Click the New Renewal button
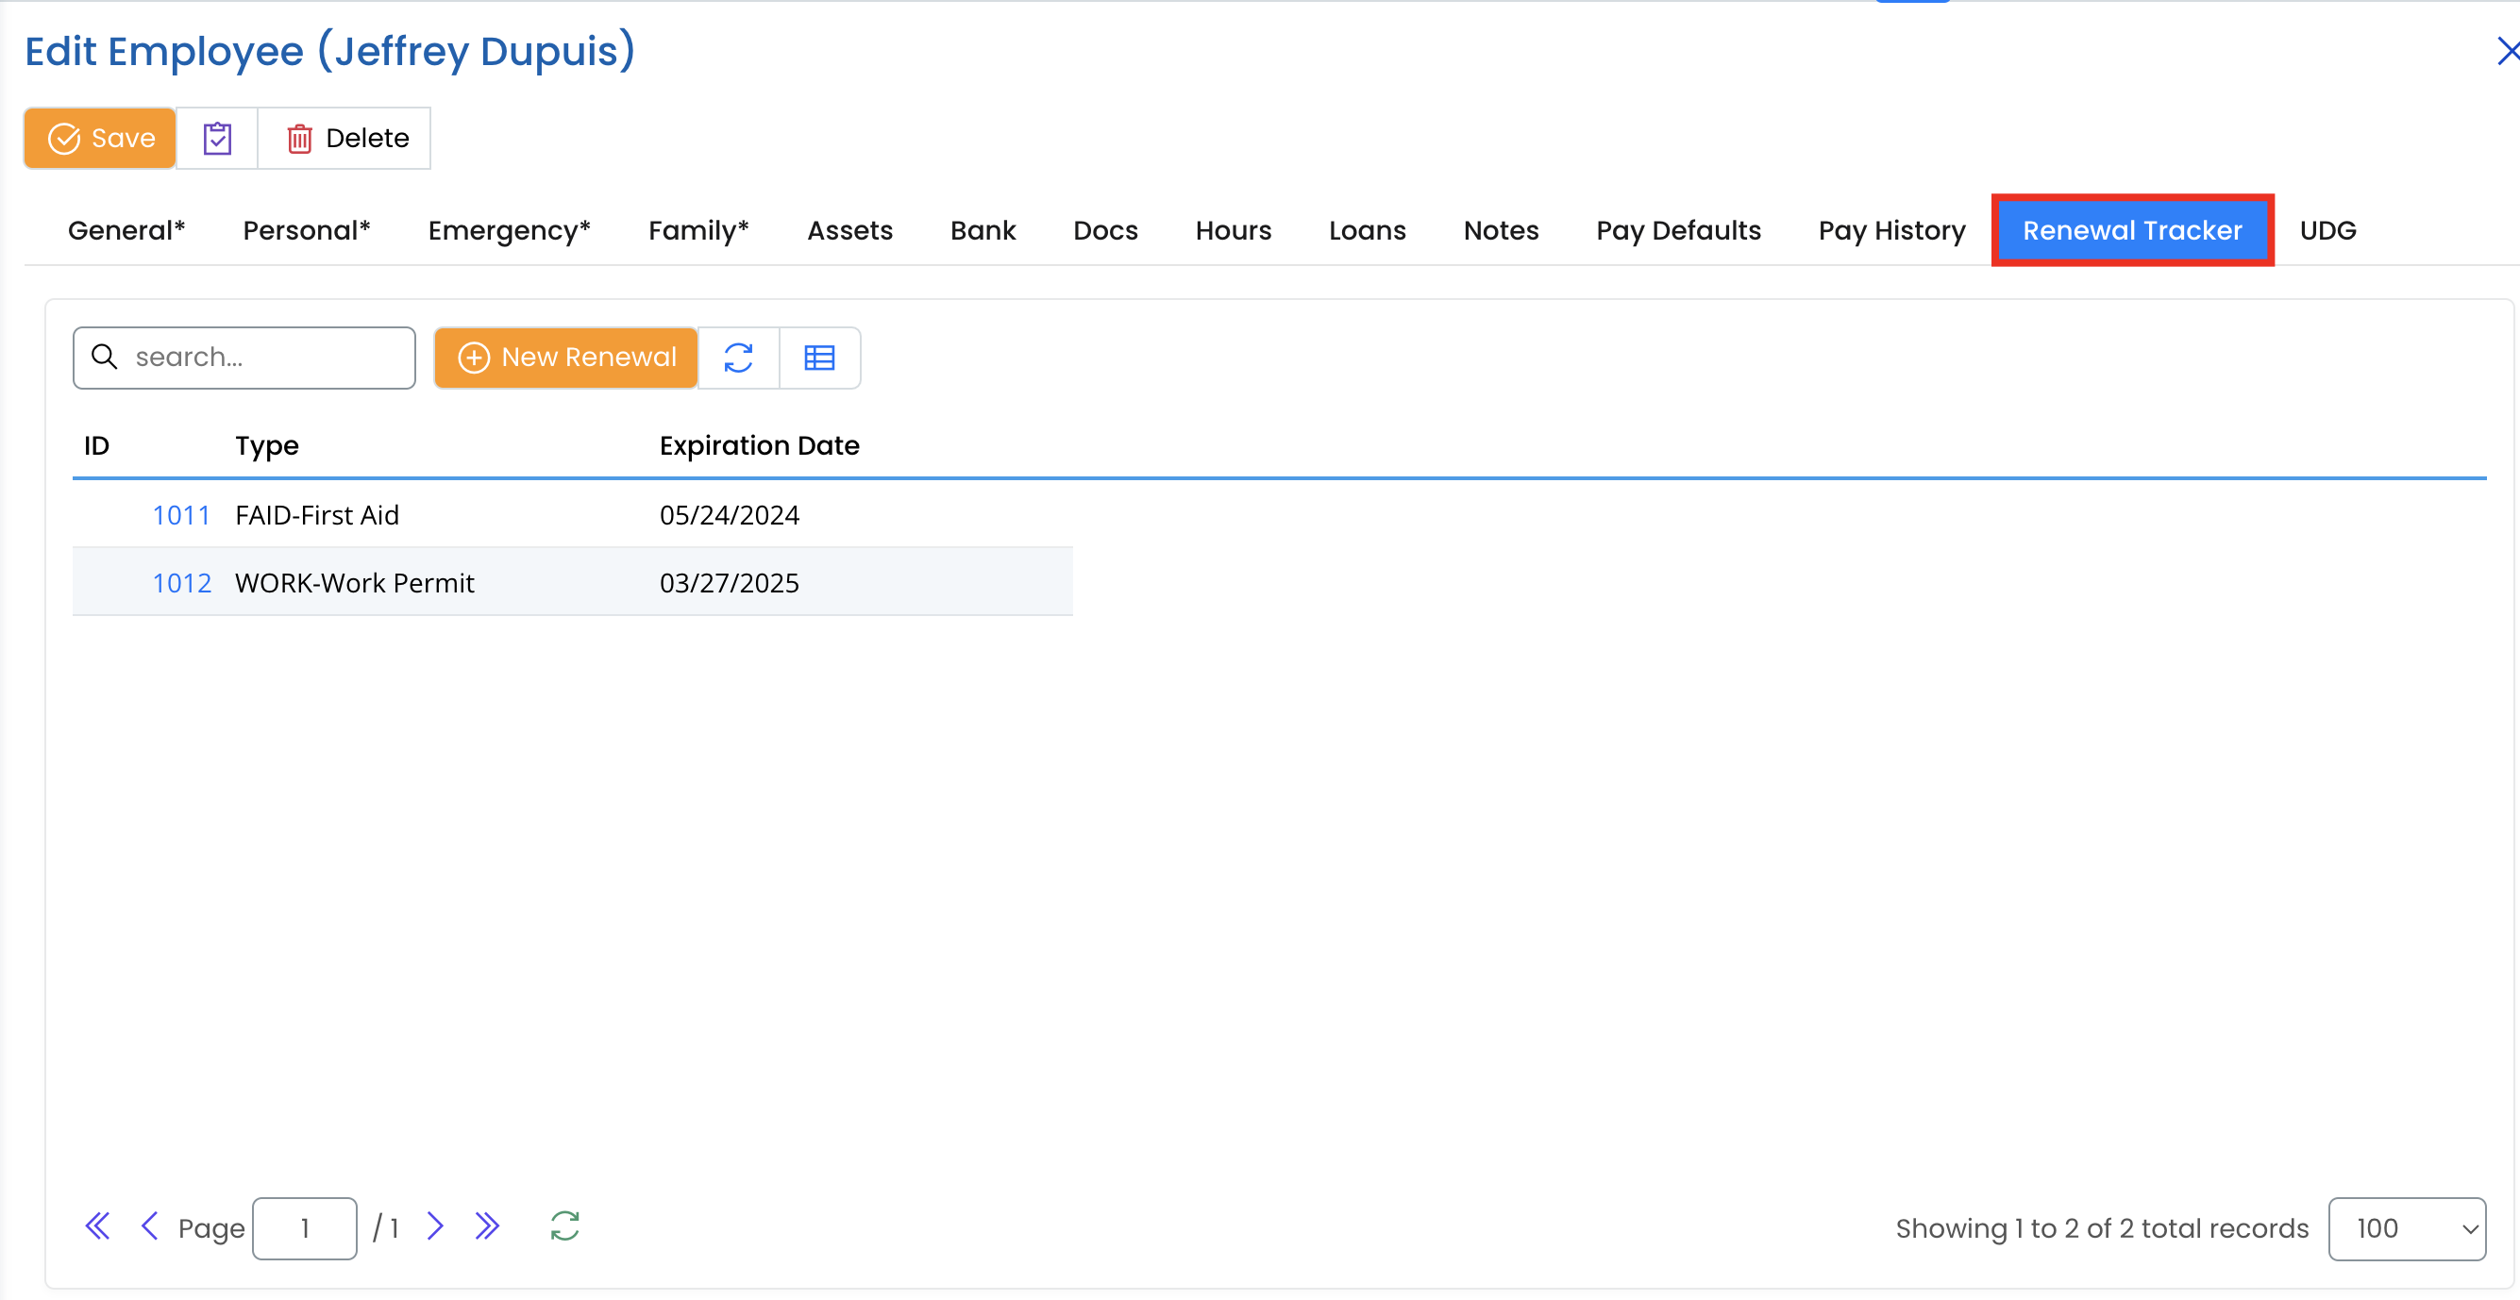Screen dimensions: 2520x1300 coord(566,358)
